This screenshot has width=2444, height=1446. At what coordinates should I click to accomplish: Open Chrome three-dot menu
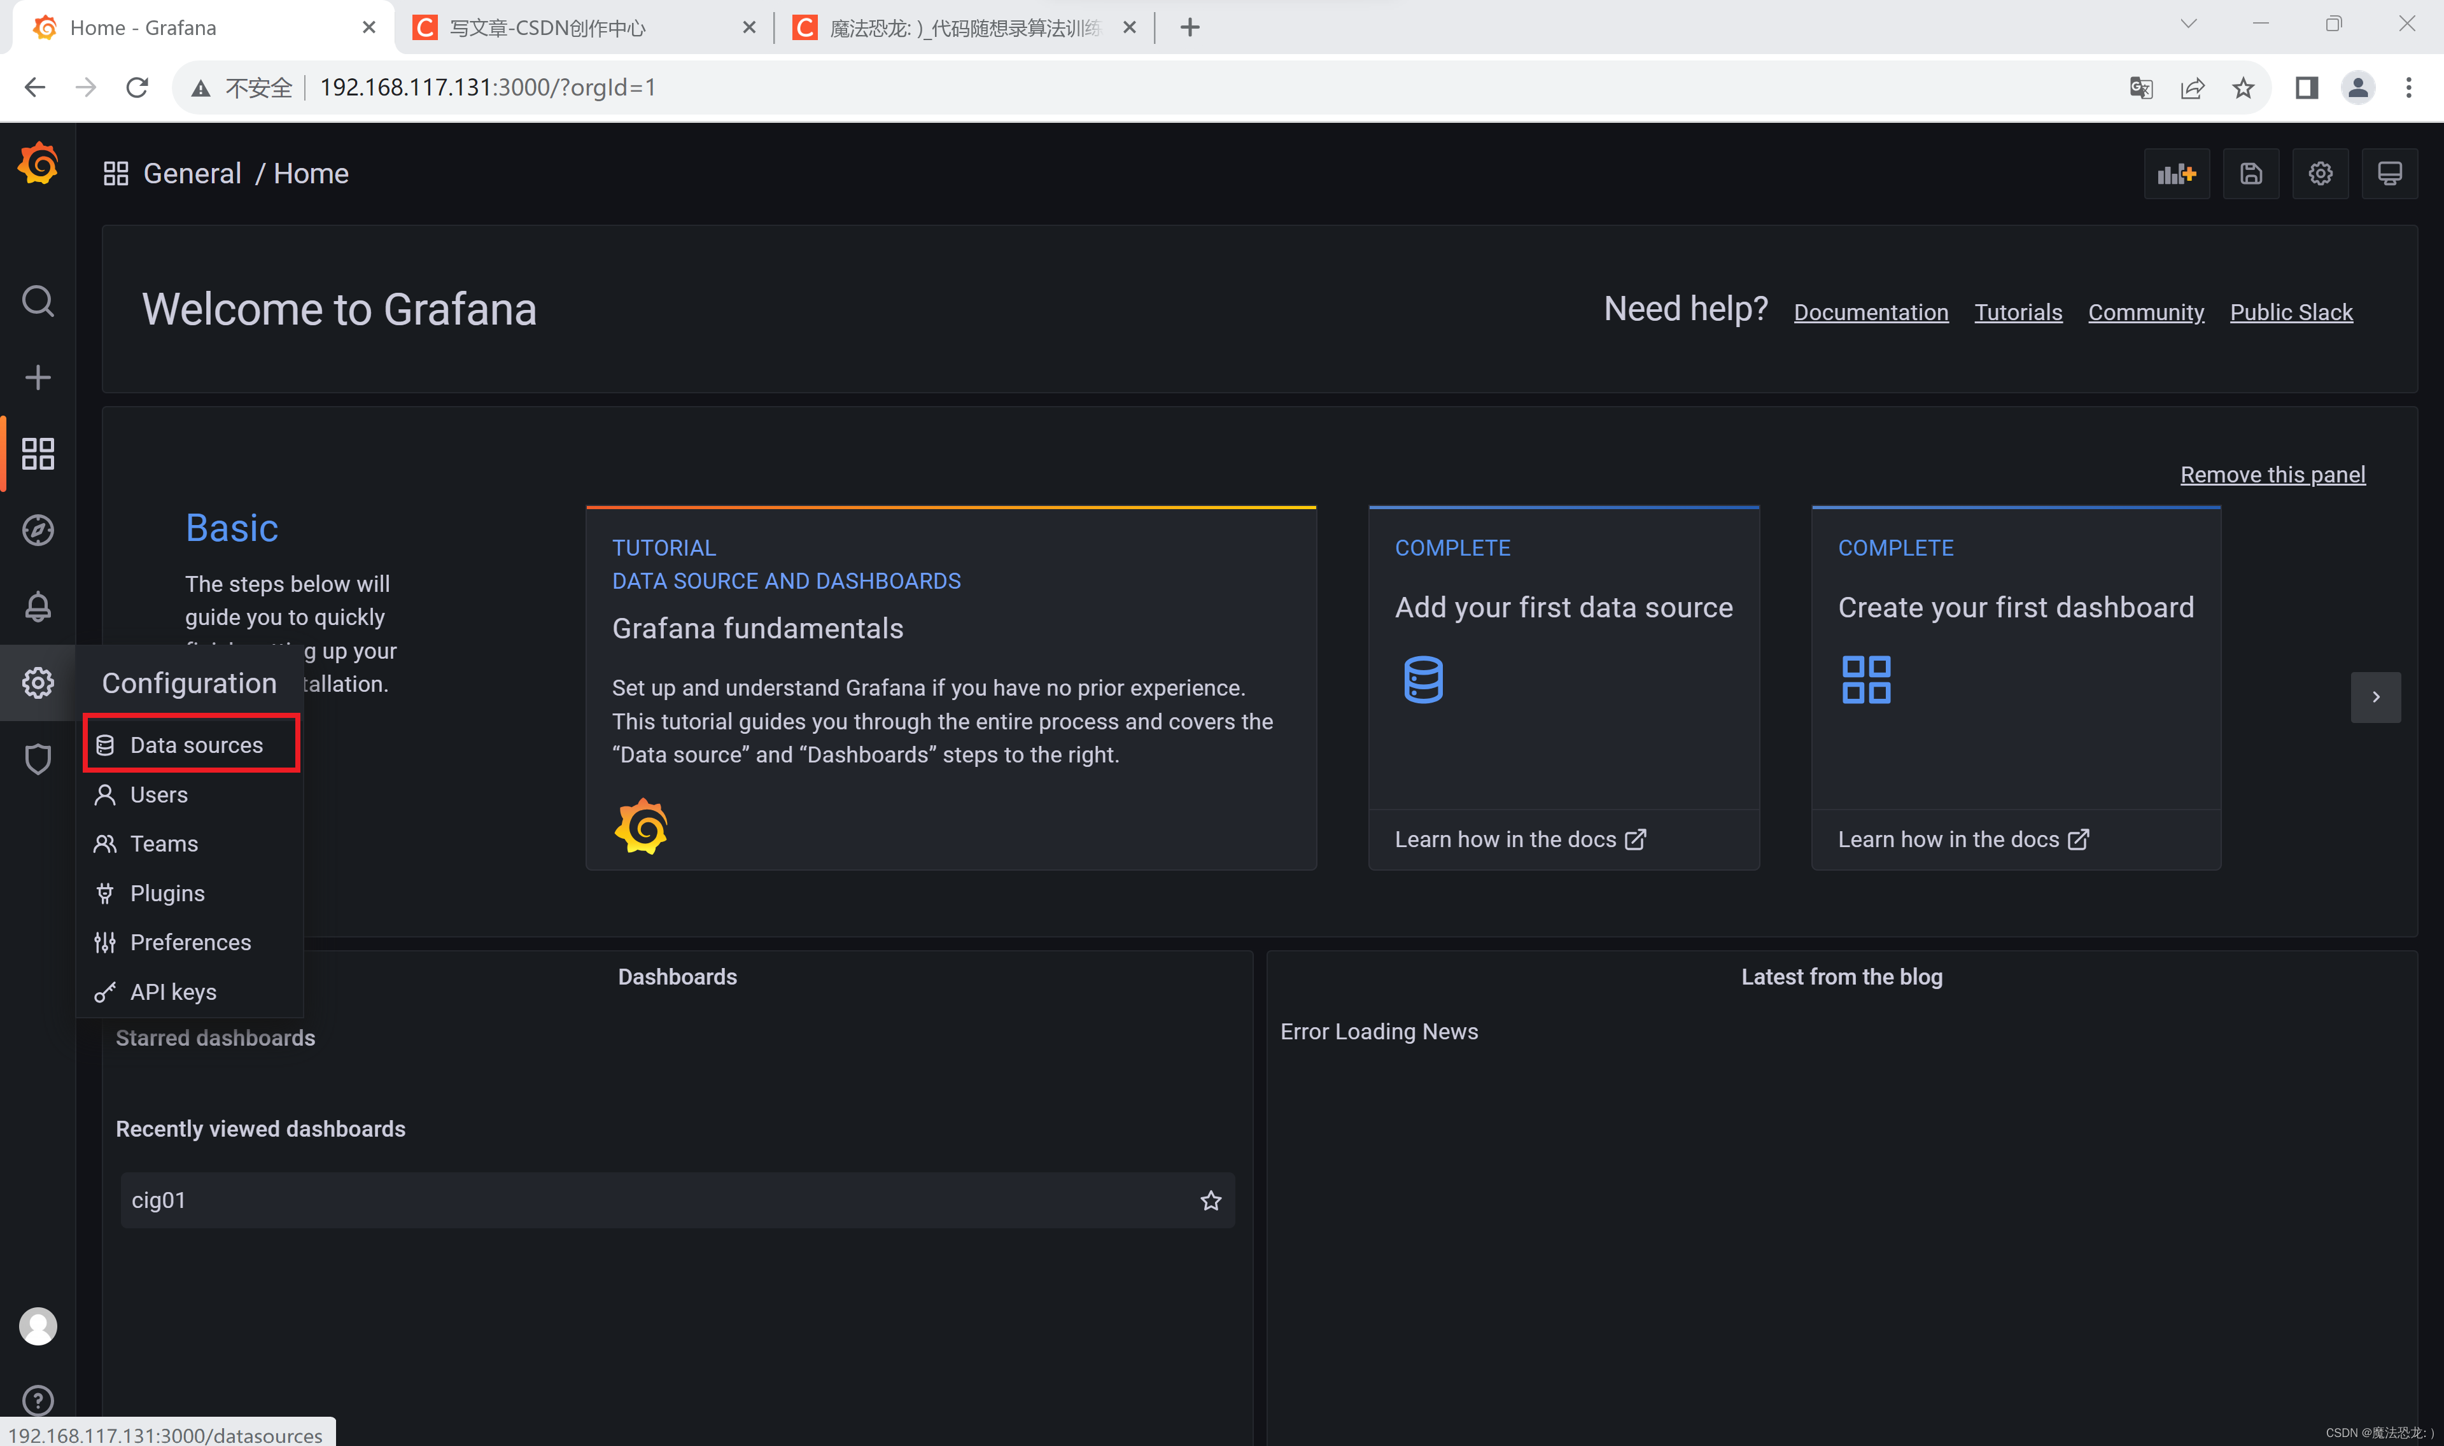click(2409, 88)
